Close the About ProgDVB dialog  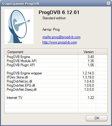[x=108, y=3]
